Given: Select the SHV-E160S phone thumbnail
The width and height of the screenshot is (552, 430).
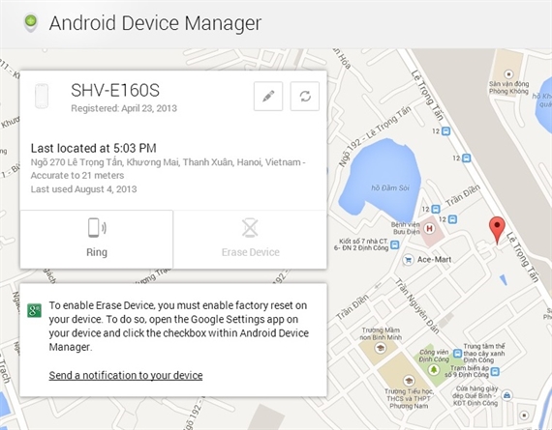Looking at the screenshot, I should point(42,96).
